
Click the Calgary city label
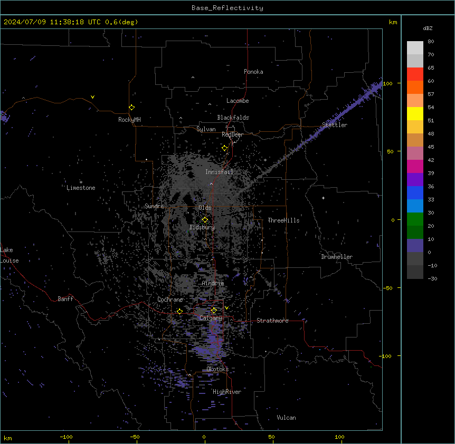211,318
